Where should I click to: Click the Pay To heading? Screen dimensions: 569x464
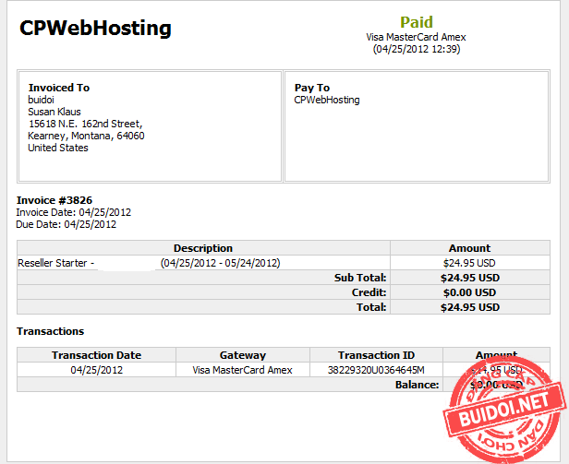point(312,88)
